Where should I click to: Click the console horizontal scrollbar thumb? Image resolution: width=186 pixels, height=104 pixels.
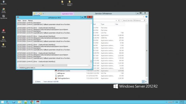click(43, 65)
